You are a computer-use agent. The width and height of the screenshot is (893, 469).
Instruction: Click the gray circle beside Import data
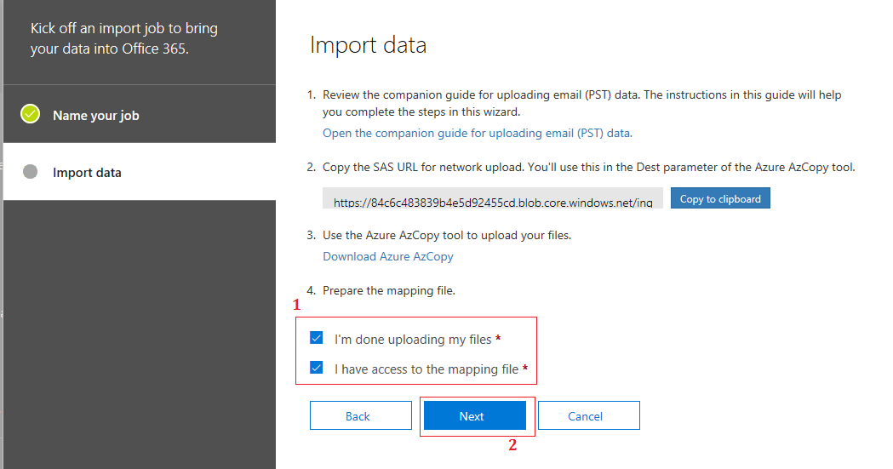(30, 172)
